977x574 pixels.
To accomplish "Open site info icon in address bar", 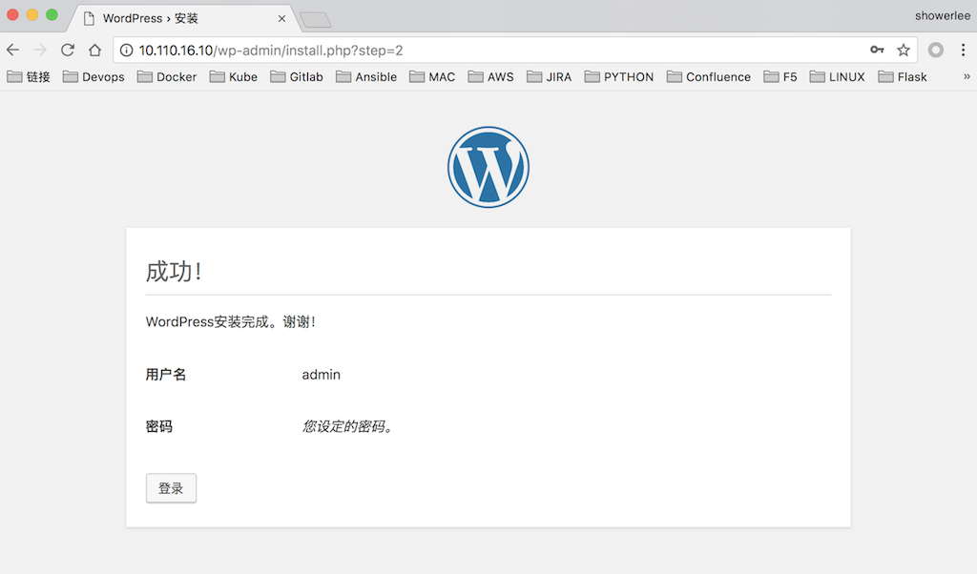I will point(127,51).
